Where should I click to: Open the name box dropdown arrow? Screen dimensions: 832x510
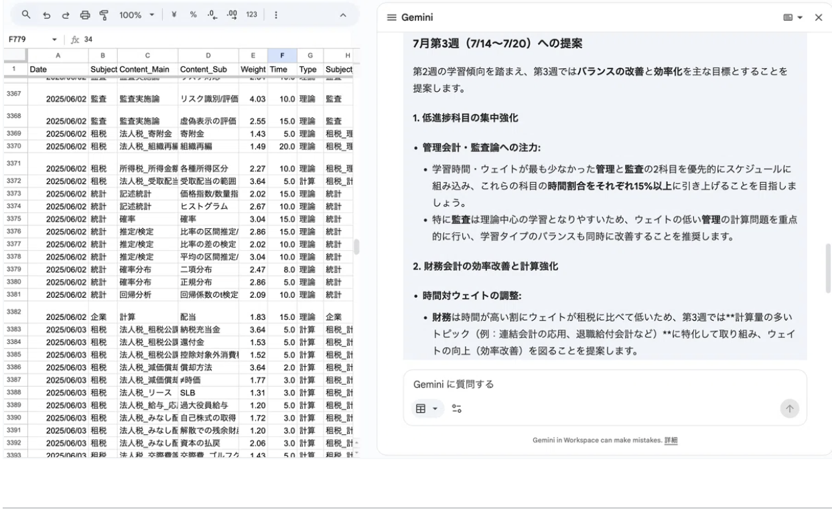[x=55, y=39]
